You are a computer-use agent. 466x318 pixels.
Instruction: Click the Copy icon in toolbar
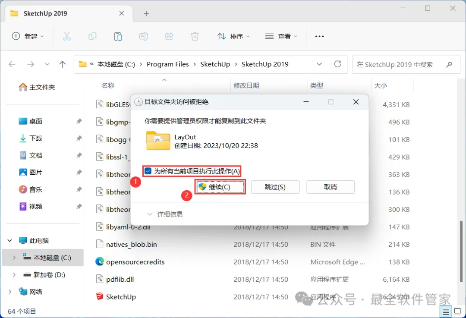(x=92, y=36)
